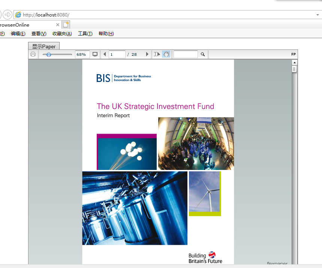The width and height of the screenshot is (322, 268).
Task: Activate the hand pan tool
Action: pos(166,54)
